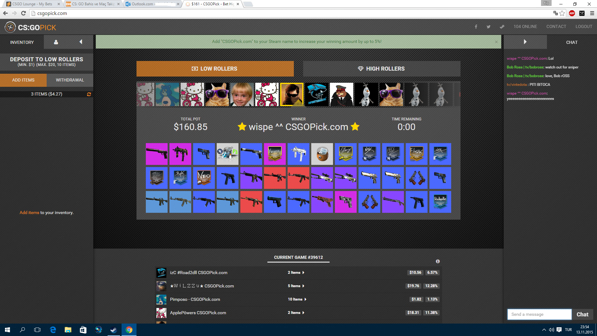Viewport: 597px width, 336px height.
Task: Click the grey sticker capsule item tile
Action: (x=228, y=154)
